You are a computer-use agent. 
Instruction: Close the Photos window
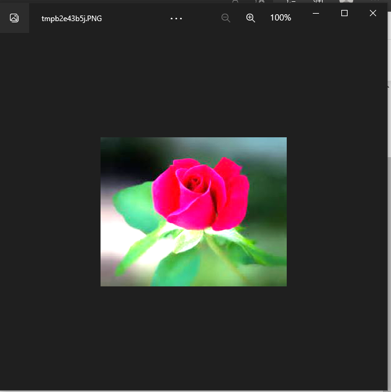click(373, 13)
